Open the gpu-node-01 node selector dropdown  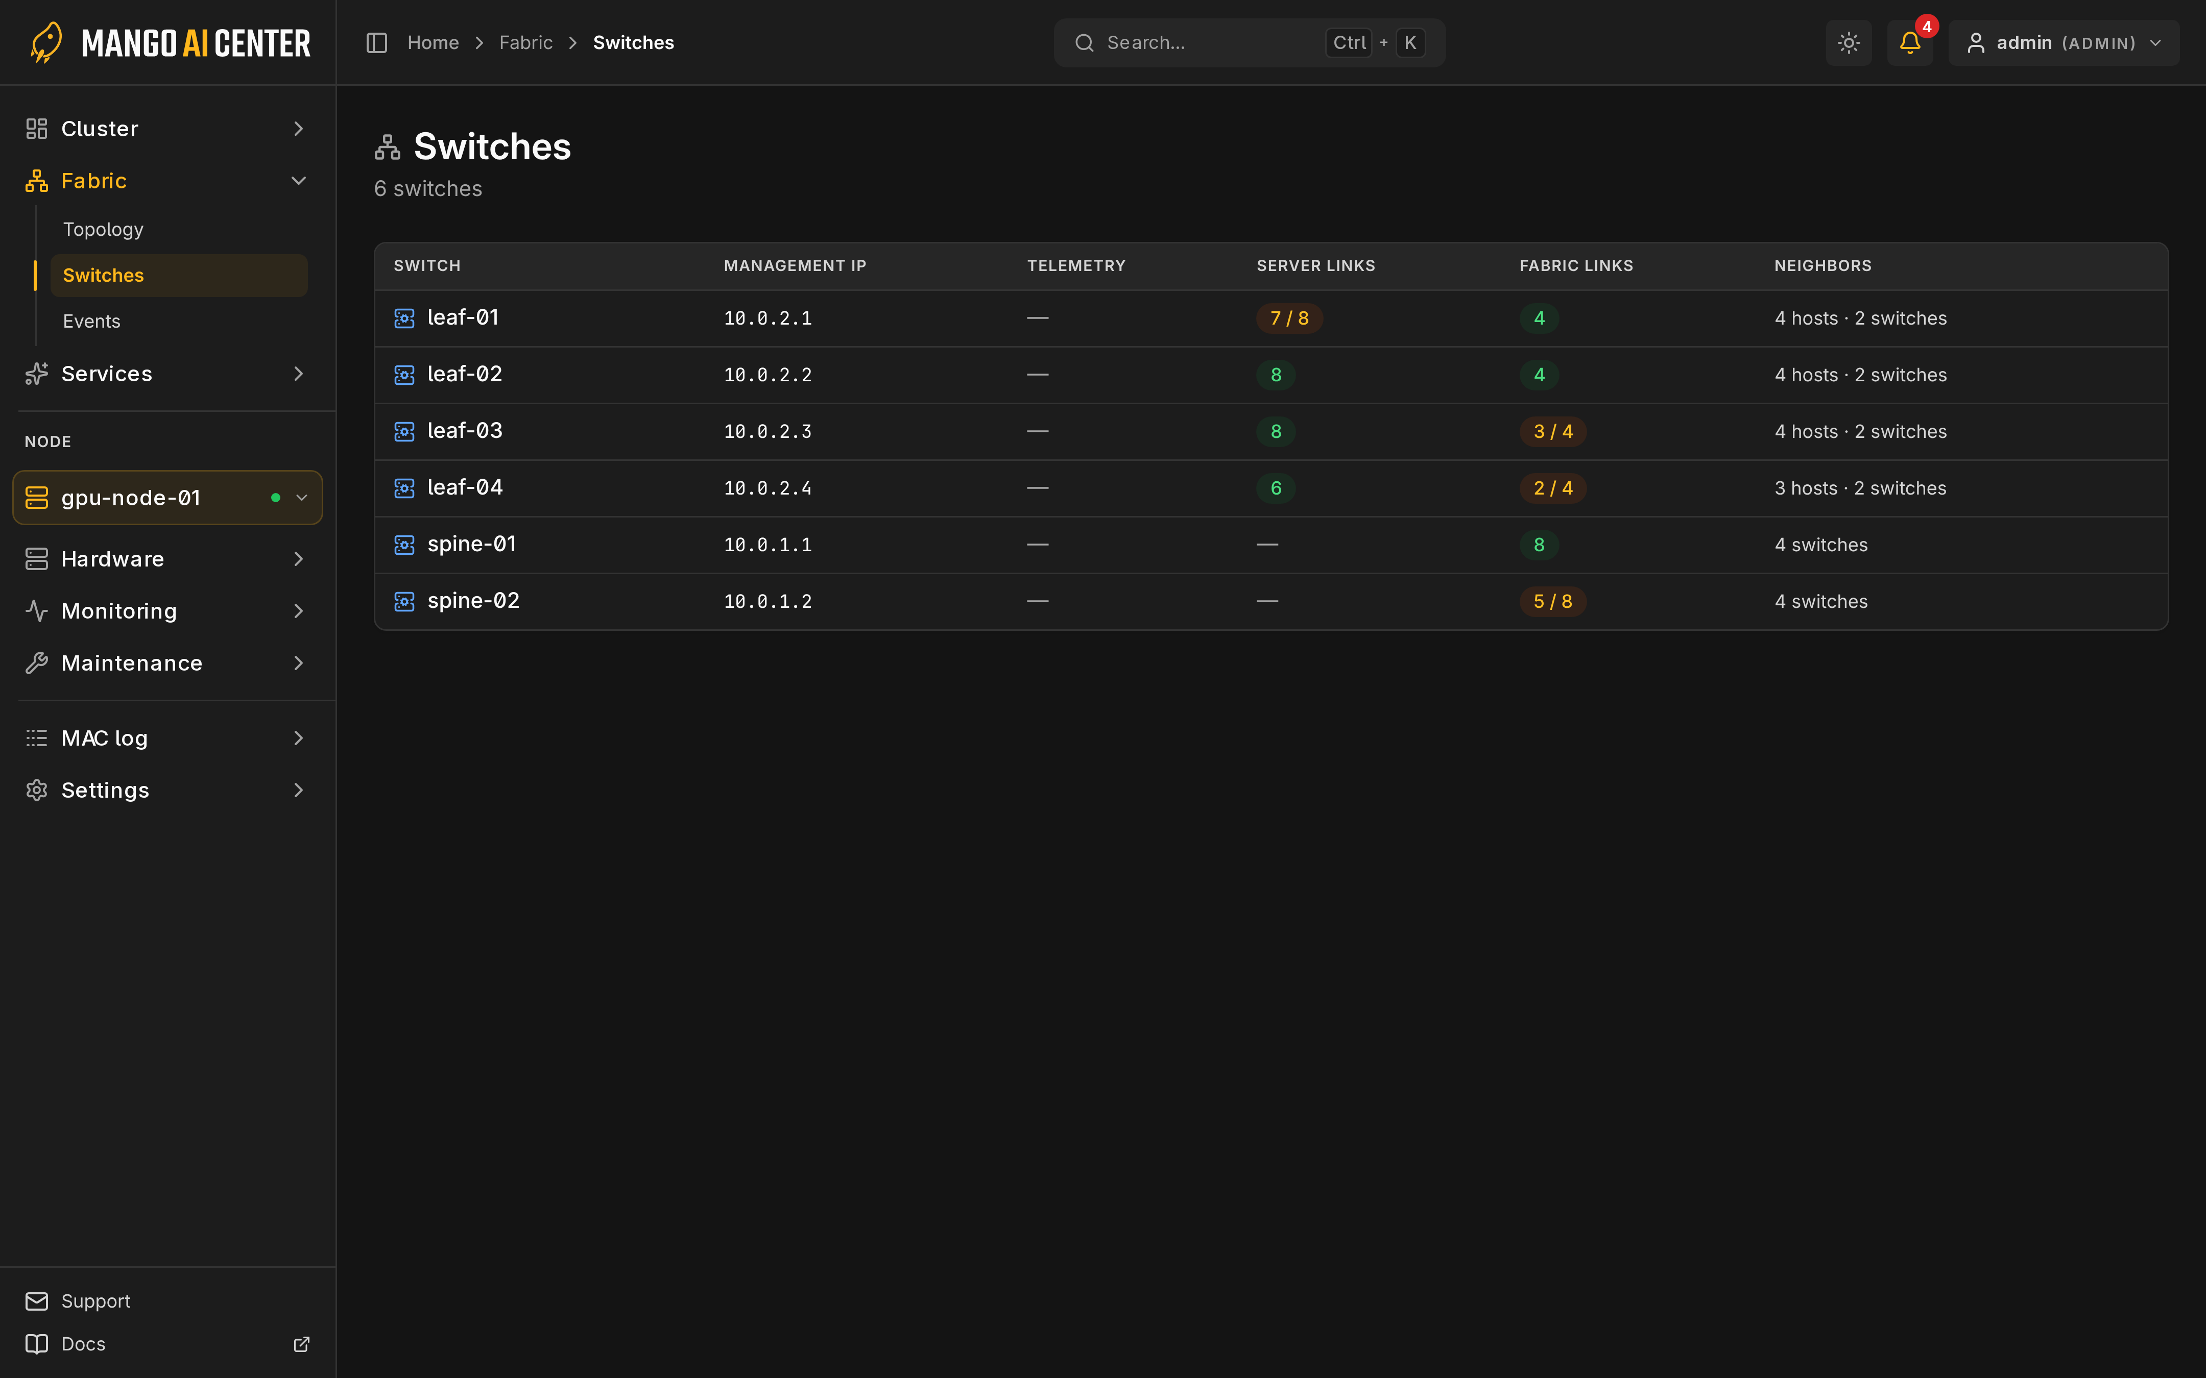[167, 498]
